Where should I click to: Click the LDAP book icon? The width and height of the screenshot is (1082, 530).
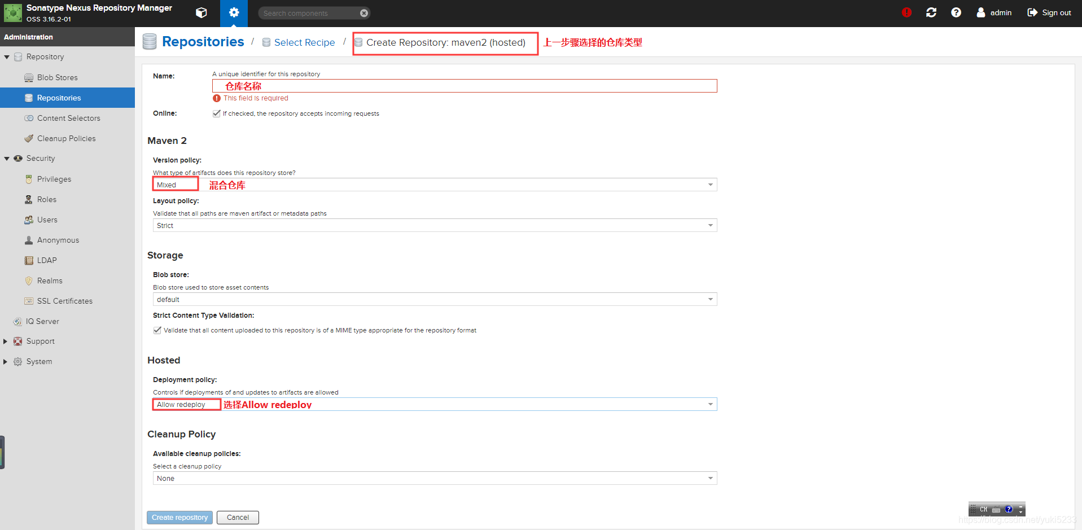coord(29,261)
